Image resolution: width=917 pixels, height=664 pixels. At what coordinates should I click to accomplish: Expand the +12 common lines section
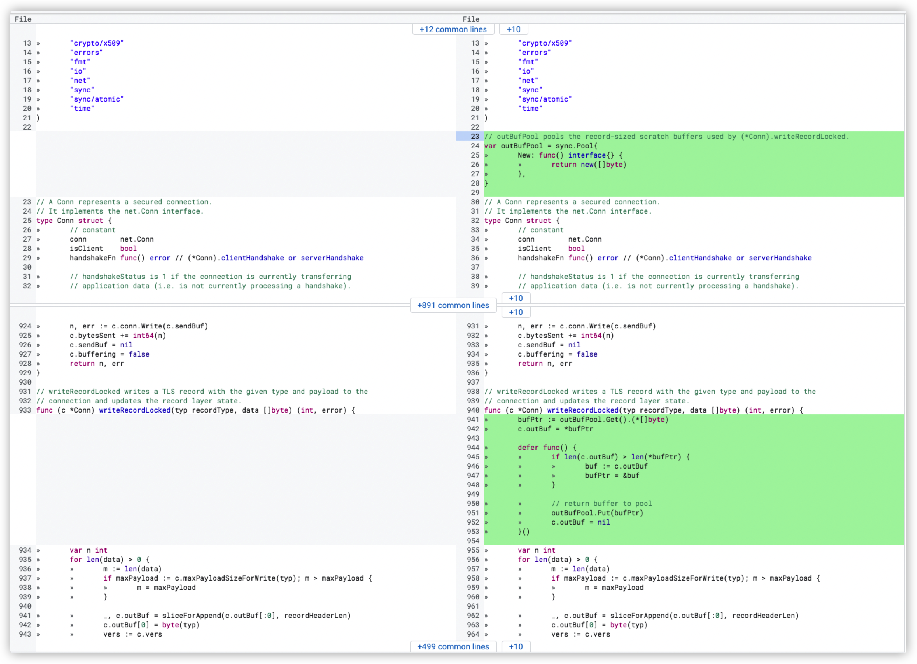tap(453, 29)
